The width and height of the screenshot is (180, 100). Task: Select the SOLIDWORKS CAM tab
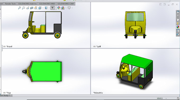pyautogui.click(x=65, y=4)
